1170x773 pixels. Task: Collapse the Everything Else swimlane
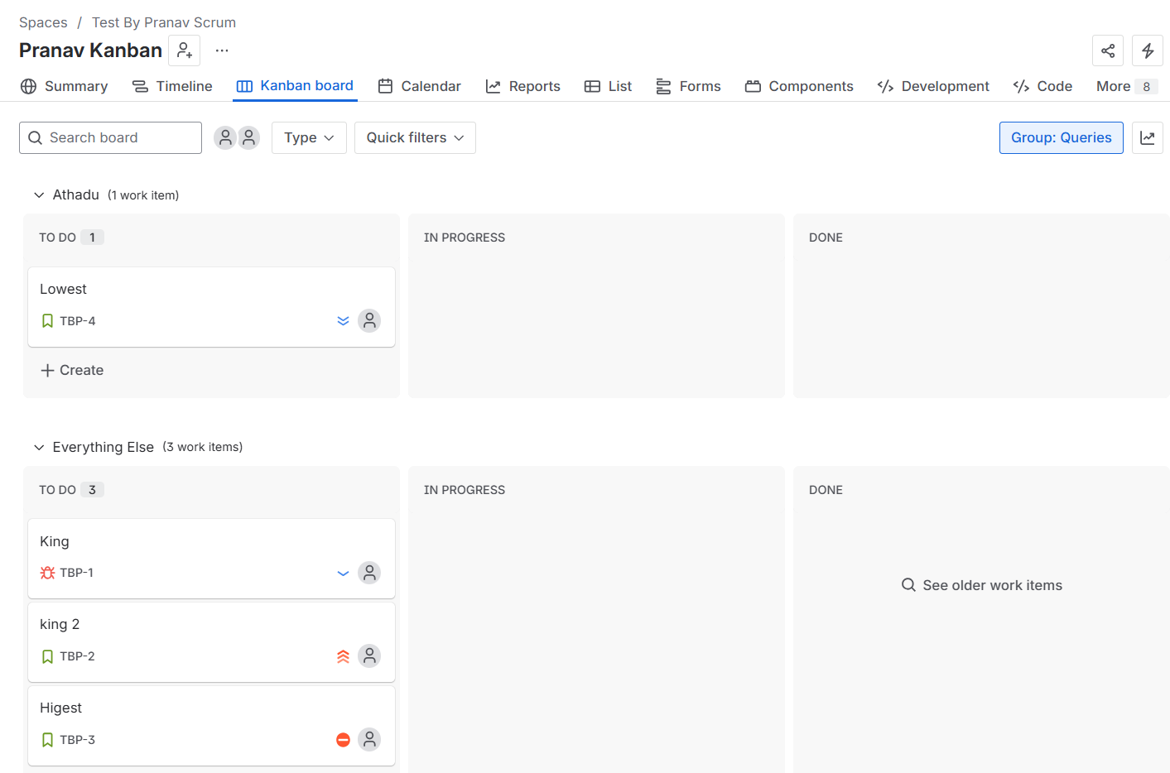point(39,448)
